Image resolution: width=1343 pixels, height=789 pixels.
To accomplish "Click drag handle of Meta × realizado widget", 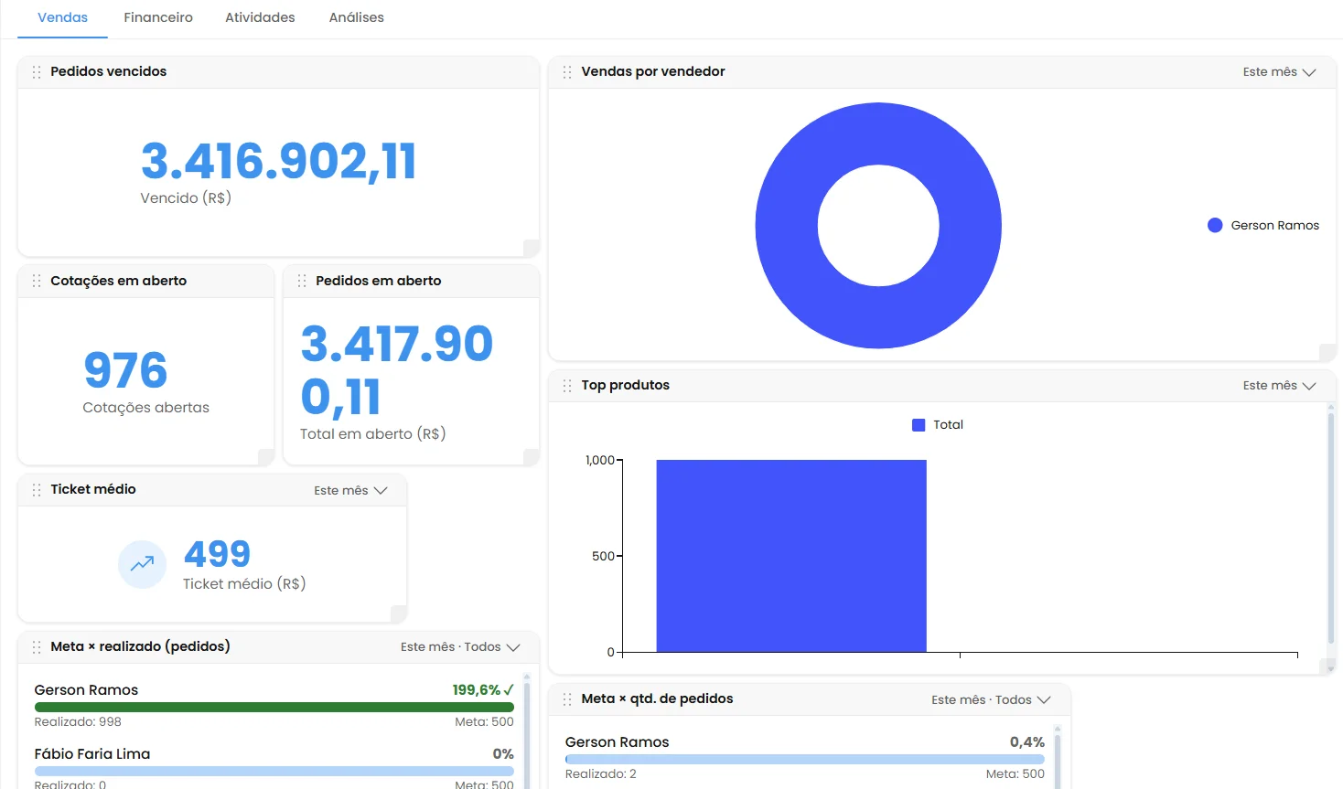I will [37, 647].
